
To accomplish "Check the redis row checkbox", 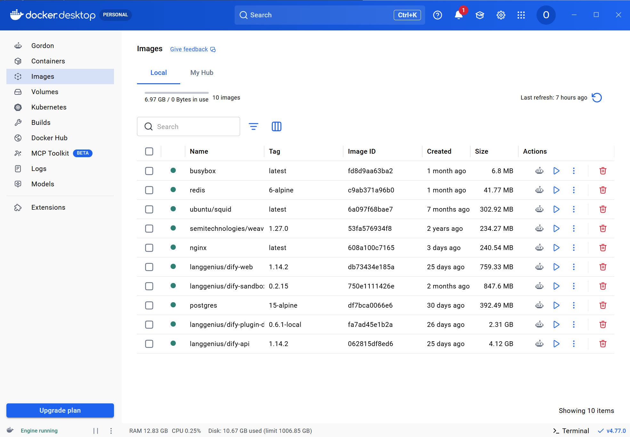I will (x=149, y=190).
